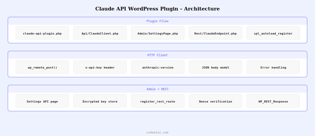Click the spl_autoload_register box
Screen dimensions: 315x136
(273, 33)
